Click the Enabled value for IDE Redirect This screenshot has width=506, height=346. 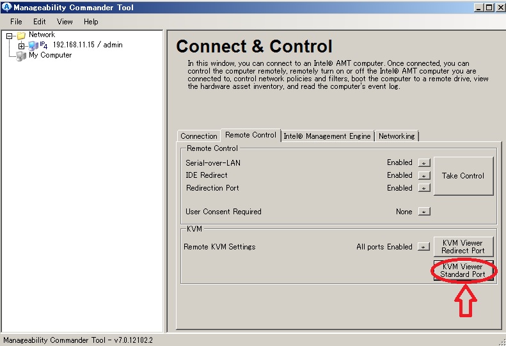[400, 175]
